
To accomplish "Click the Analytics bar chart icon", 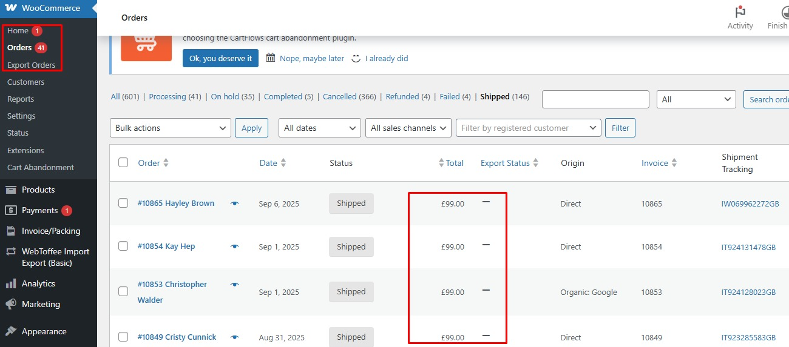I will pyautogui.click(x=11, y=283).
